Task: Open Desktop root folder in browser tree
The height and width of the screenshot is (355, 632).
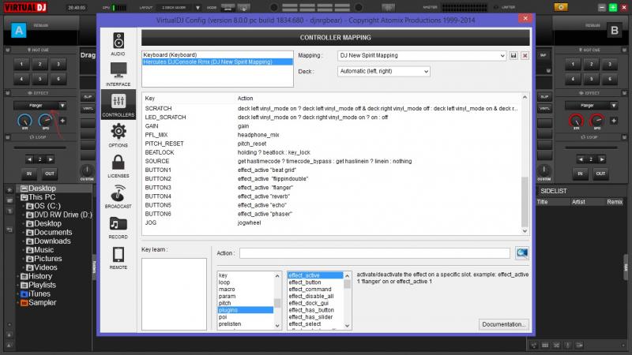Action: click(38, 189)
